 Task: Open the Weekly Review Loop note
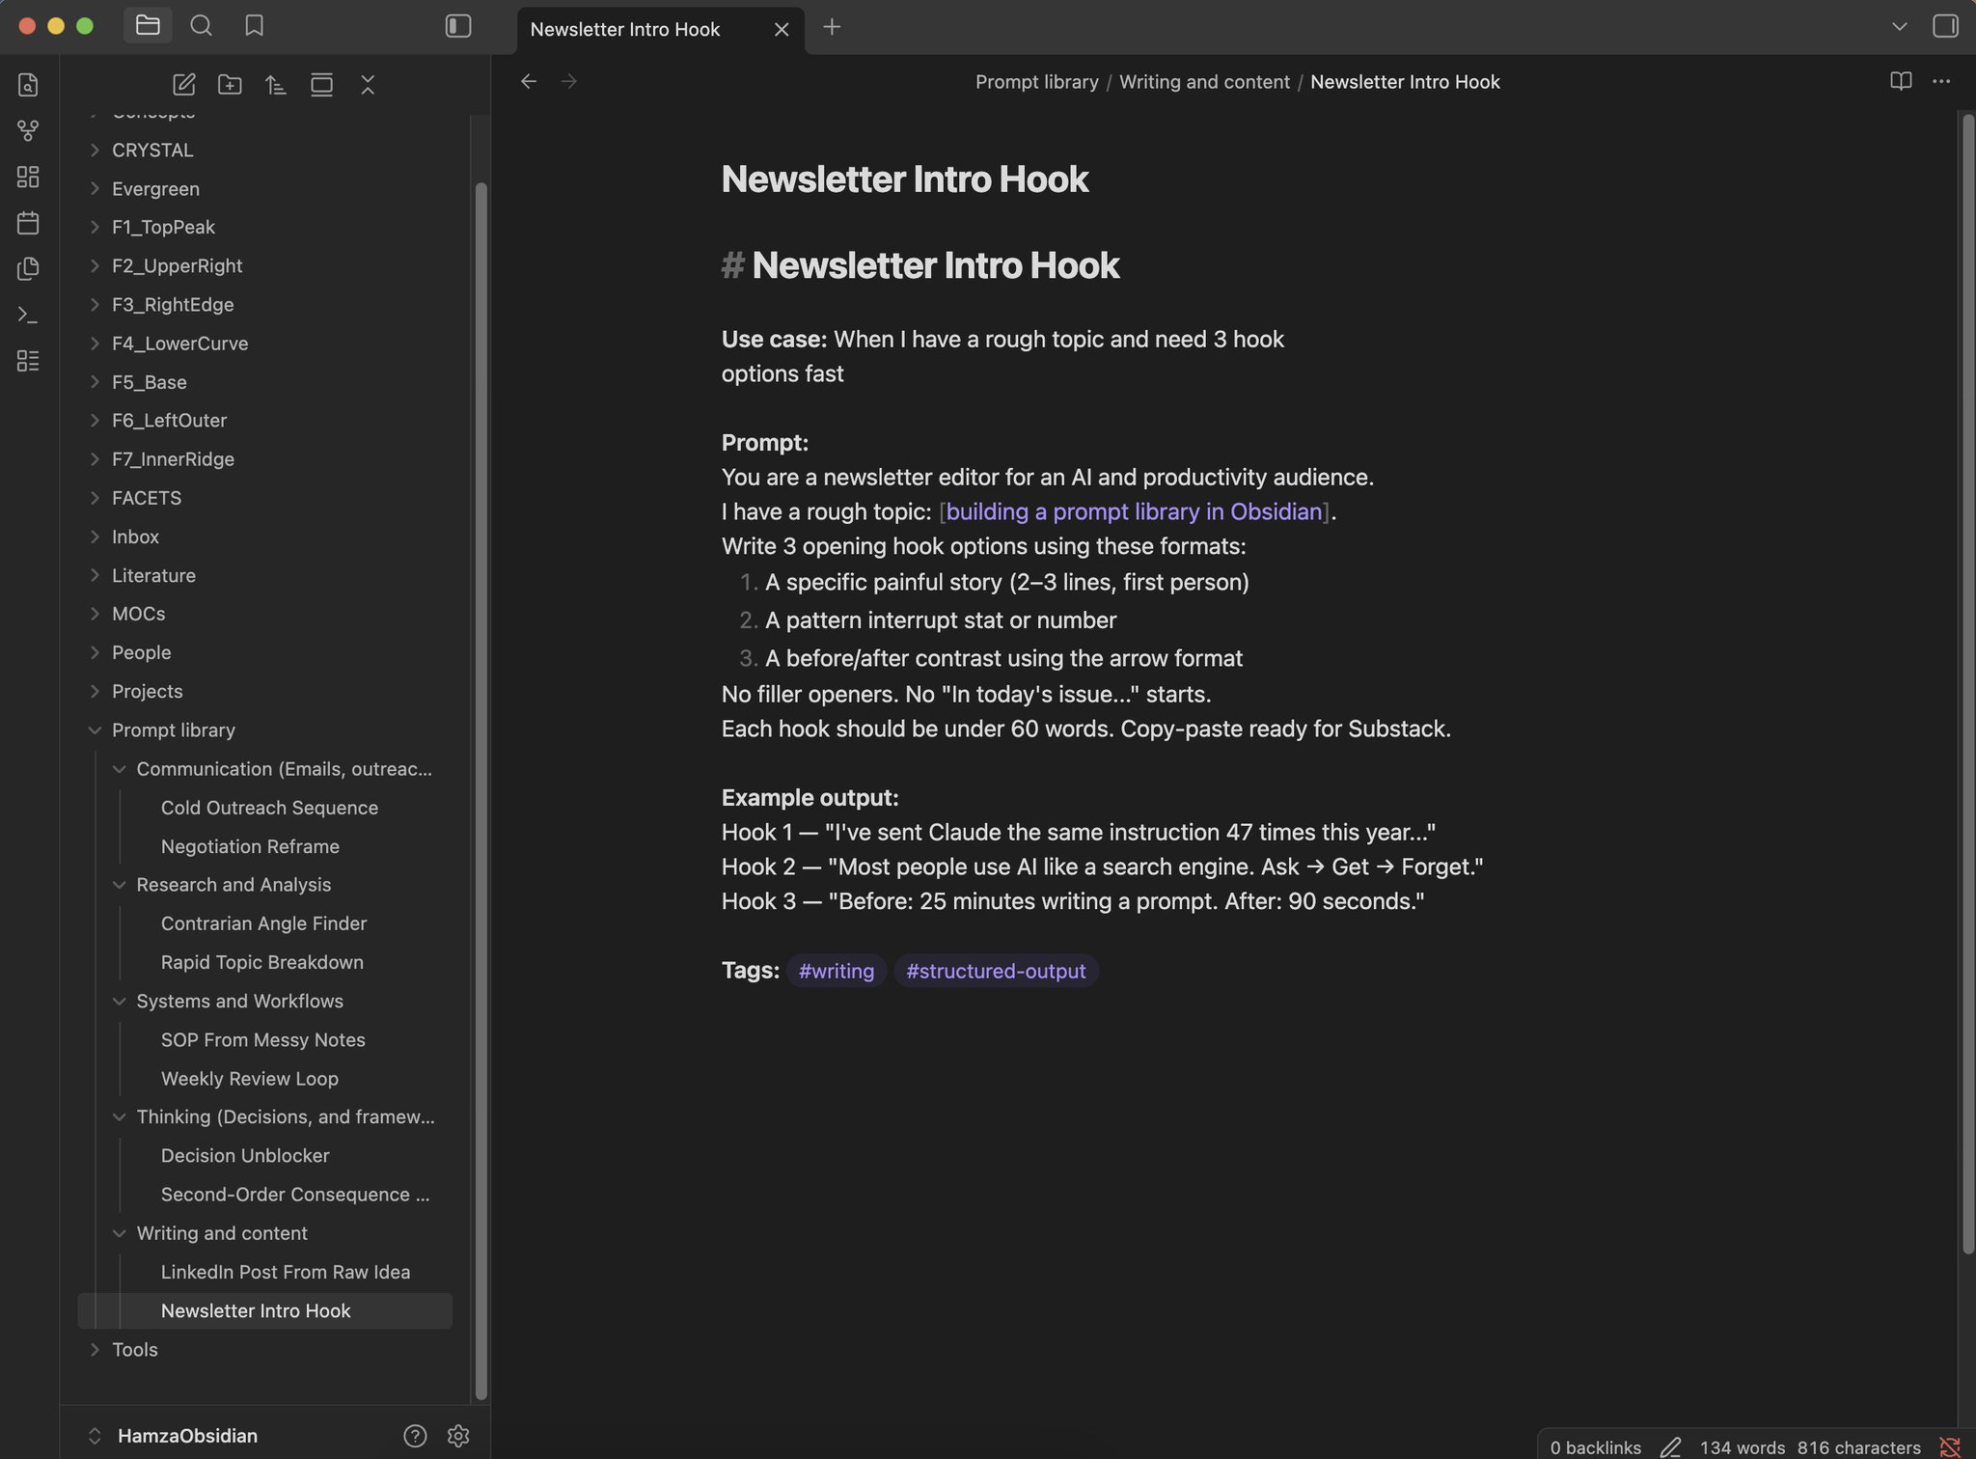(x=250, y=1079)
